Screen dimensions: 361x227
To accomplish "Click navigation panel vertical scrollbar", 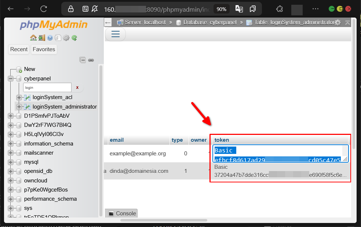I will (x=101, y=141).
